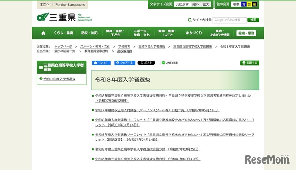Shrink text size with 縮小

[x=196, y=4]
